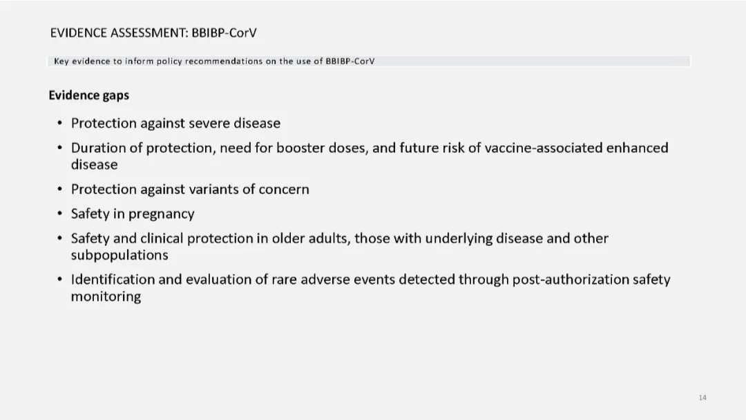Click phrase vaccine-associated enhanced
The width and height of the screenshot is (746, 420).
click(576, 148)
